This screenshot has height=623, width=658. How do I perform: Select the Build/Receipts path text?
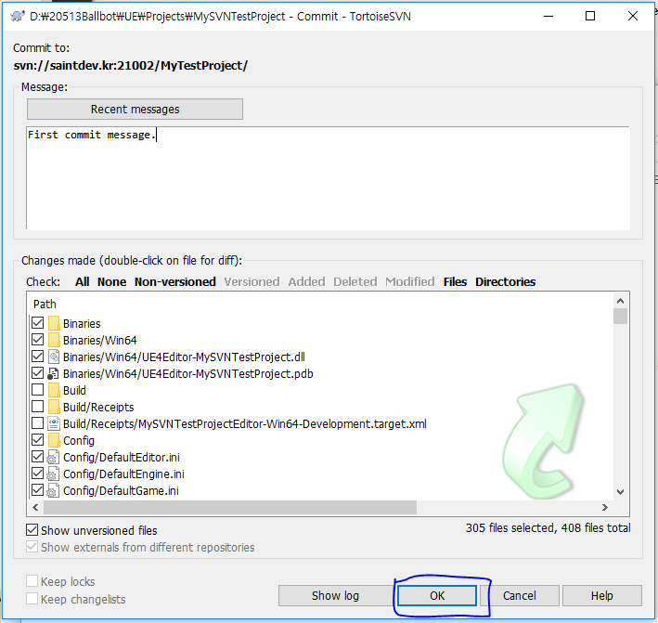point(98,408)
